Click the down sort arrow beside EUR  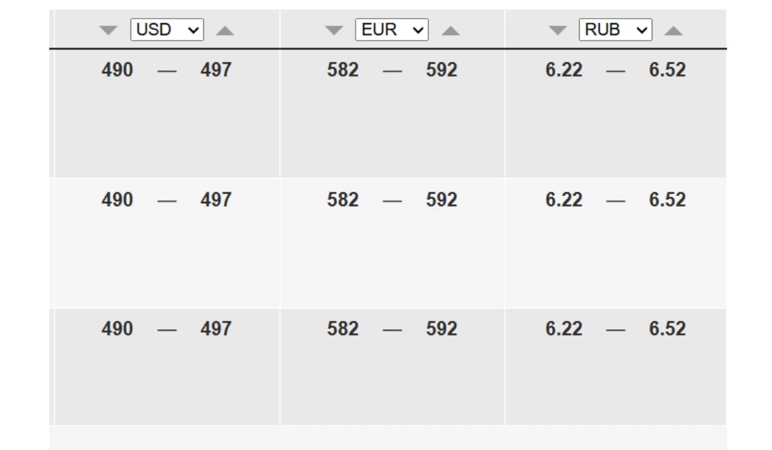(334, 30)
